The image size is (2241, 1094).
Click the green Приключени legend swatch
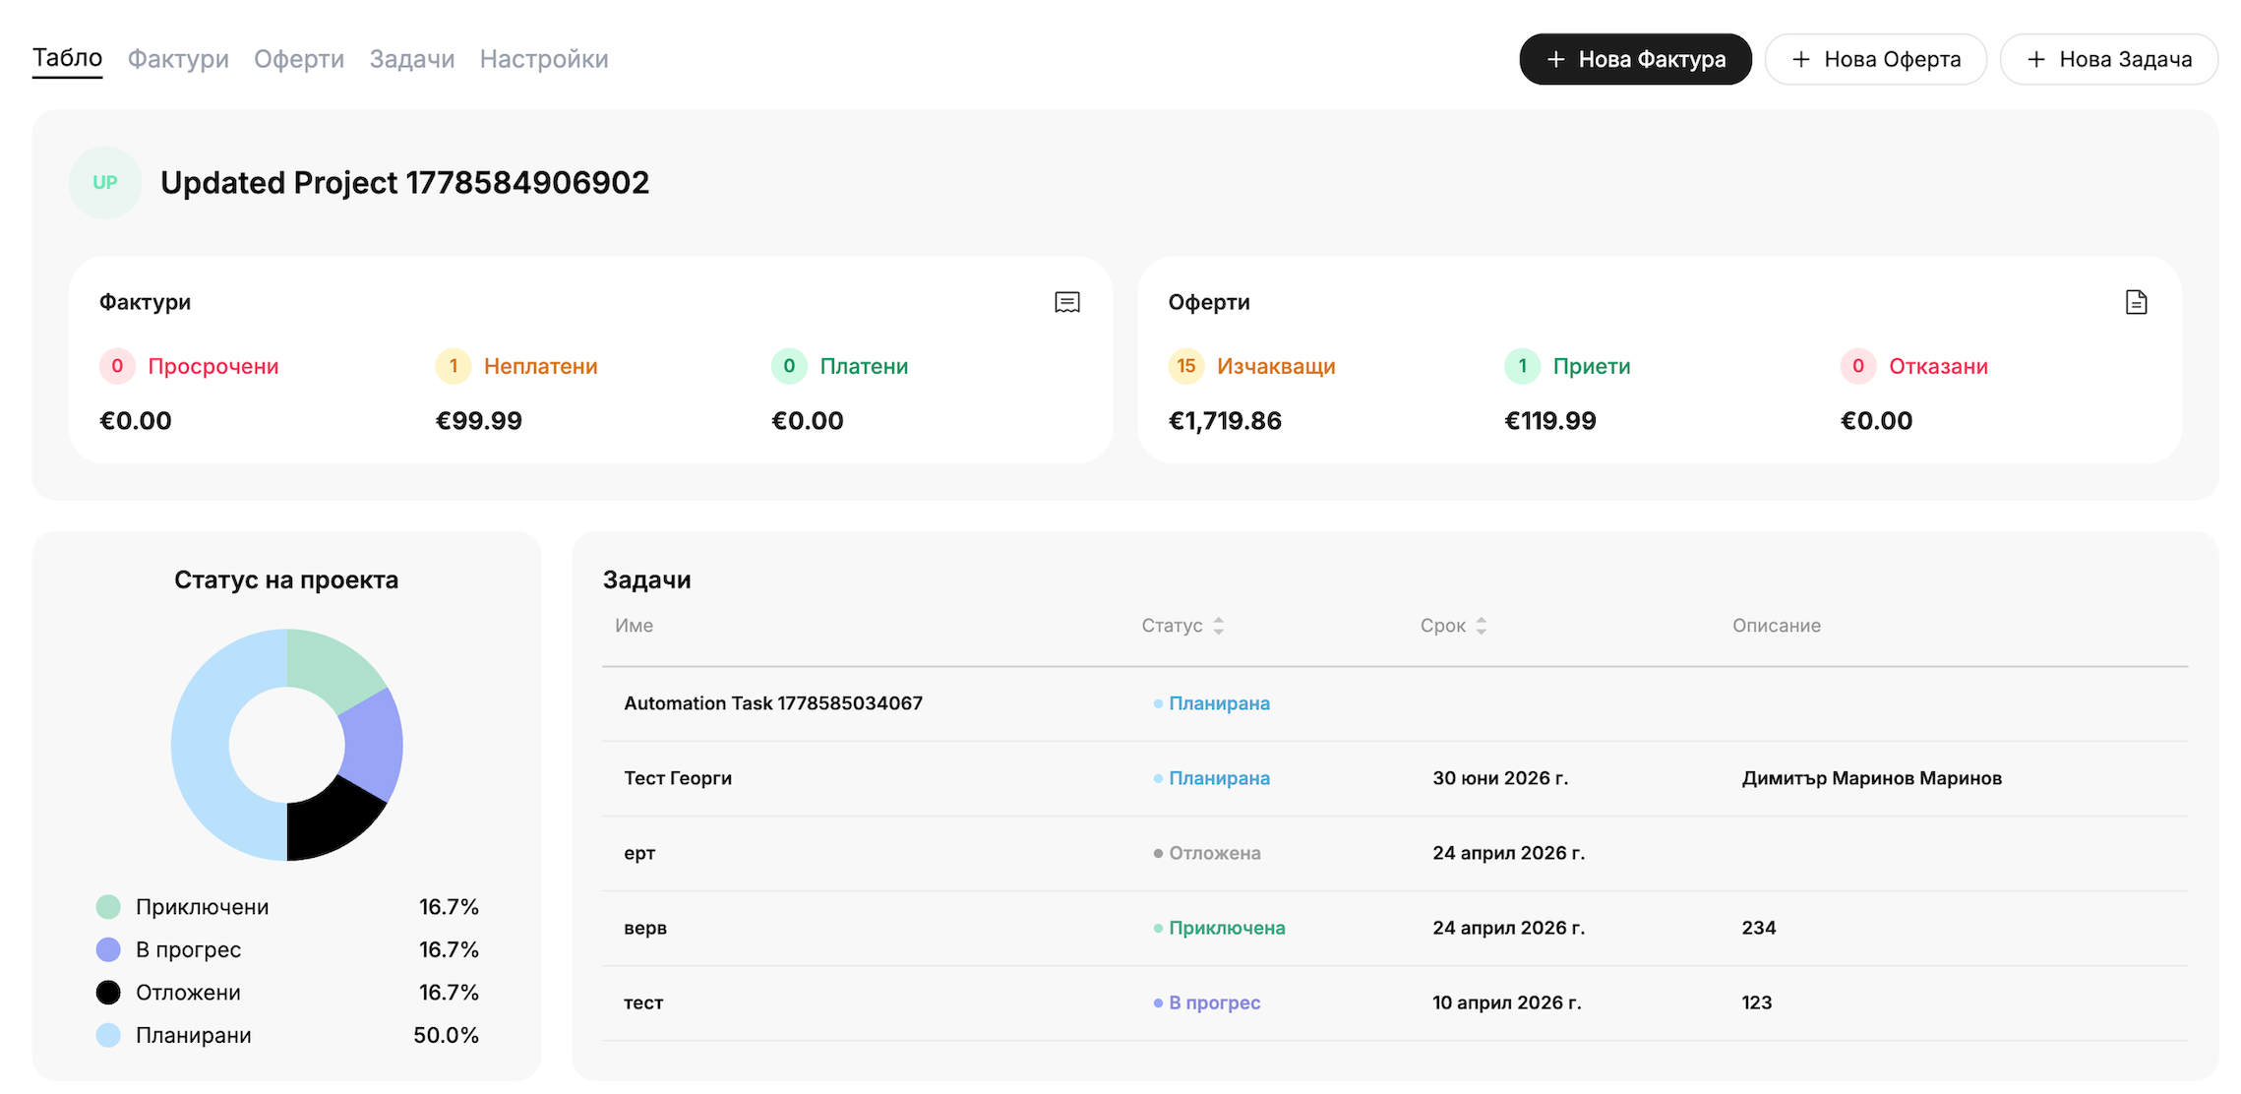coord(108,907)
